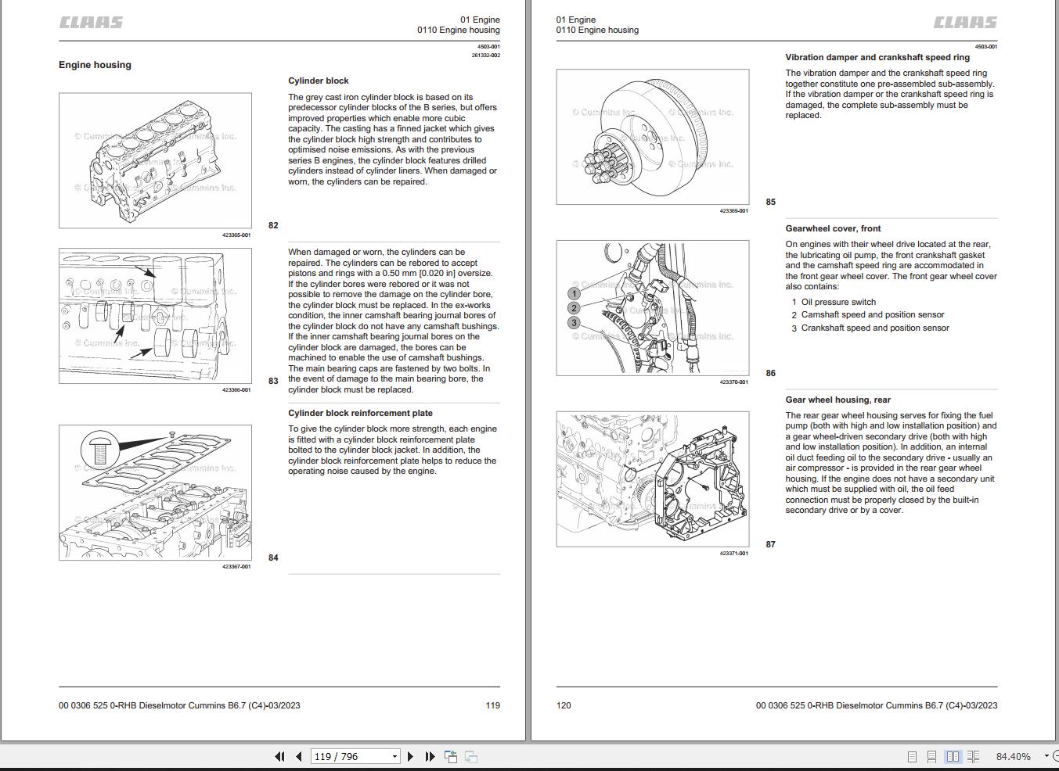Select two-page continuous layout

coord(973,756)
